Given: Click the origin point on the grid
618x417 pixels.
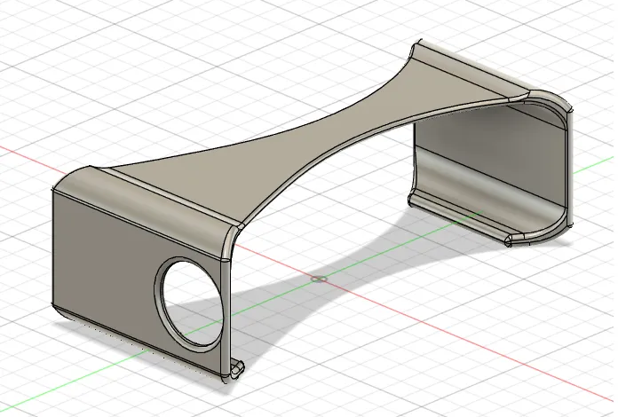Looking at the screenshot, I should 319,279.
